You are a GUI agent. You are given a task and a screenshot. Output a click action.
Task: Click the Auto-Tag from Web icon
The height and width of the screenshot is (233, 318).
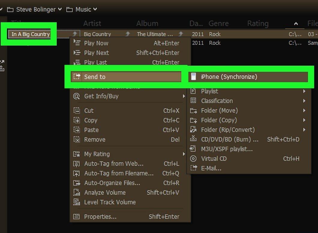point(76,163)
